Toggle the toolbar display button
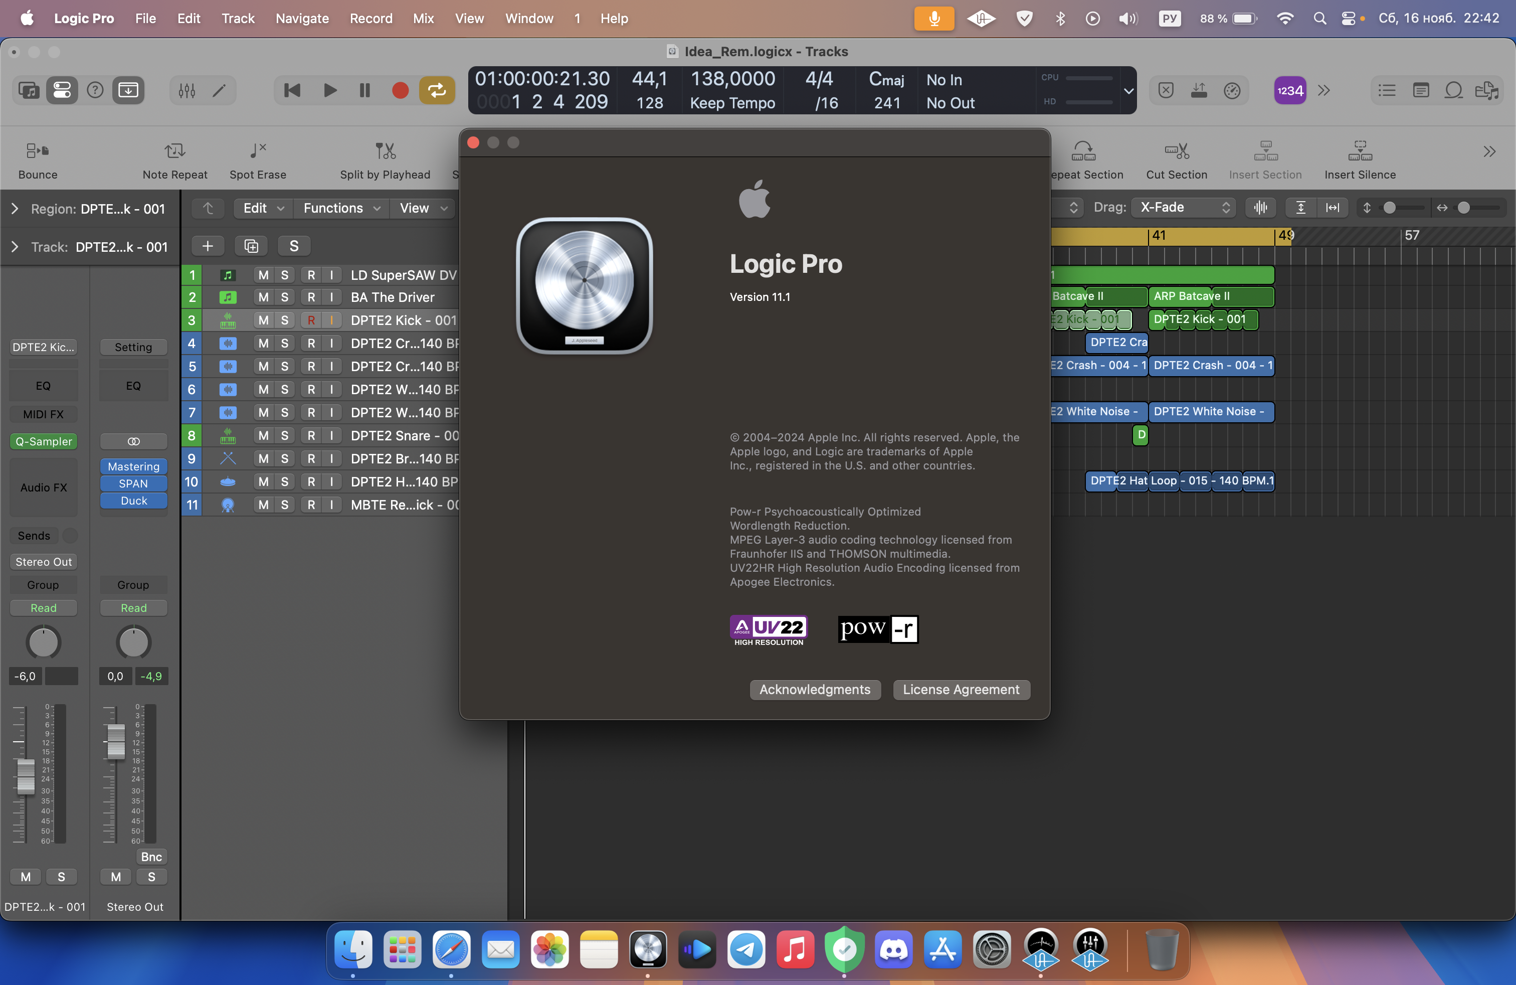Image resolution: width=1516 pixels, height=985 pixels. pos(128,90)
